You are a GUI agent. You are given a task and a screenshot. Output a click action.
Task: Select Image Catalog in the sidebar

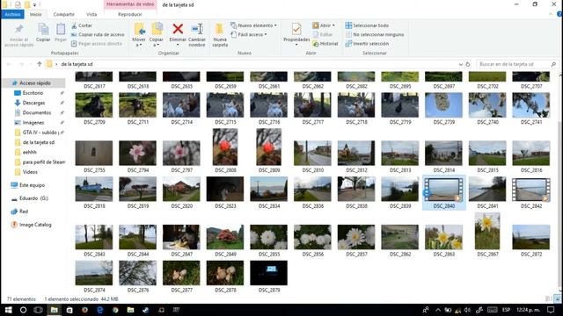click(35, 225)
